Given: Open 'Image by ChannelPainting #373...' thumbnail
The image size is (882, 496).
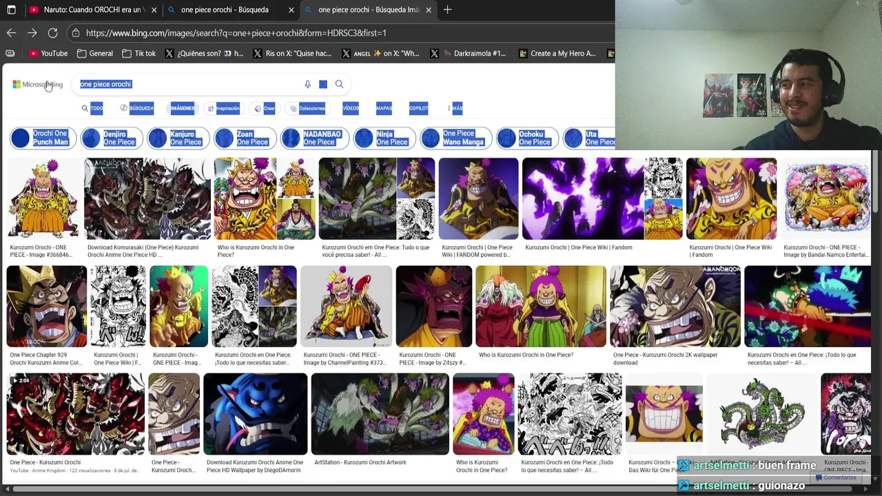Looking at the screenshot, I should coord(346,307).
